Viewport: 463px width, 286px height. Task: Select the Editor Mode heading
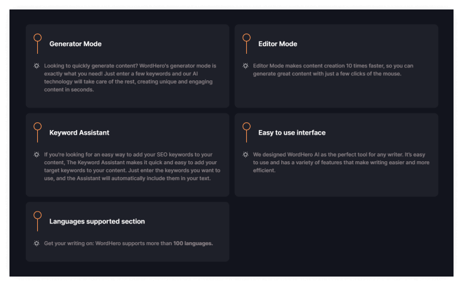click(278, 44)
